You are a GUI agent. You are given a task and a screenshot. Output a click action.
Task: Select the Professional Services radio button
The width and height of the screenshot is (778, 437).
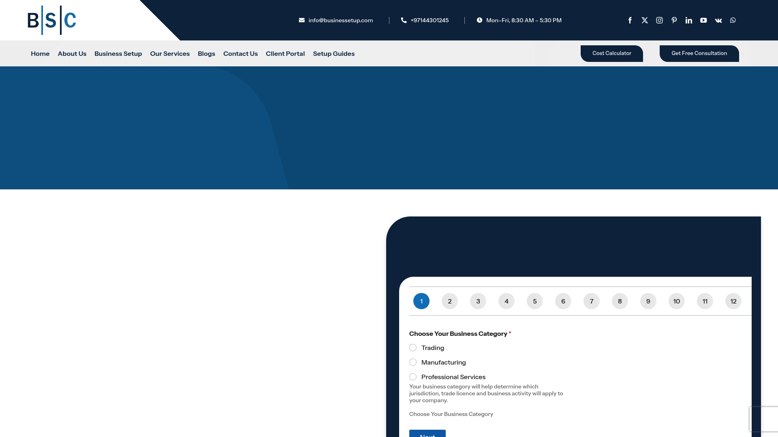(413, 377)
